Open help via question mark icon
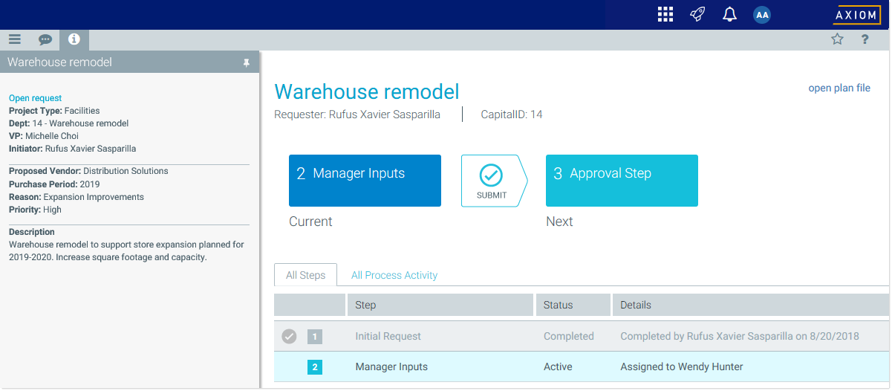892x391 pixels. [x=865, y=40]
